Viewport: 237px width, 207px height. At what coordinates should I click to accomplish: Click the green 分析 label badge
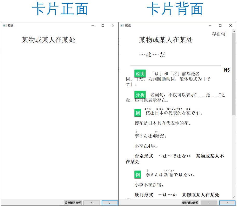[140, 95]
